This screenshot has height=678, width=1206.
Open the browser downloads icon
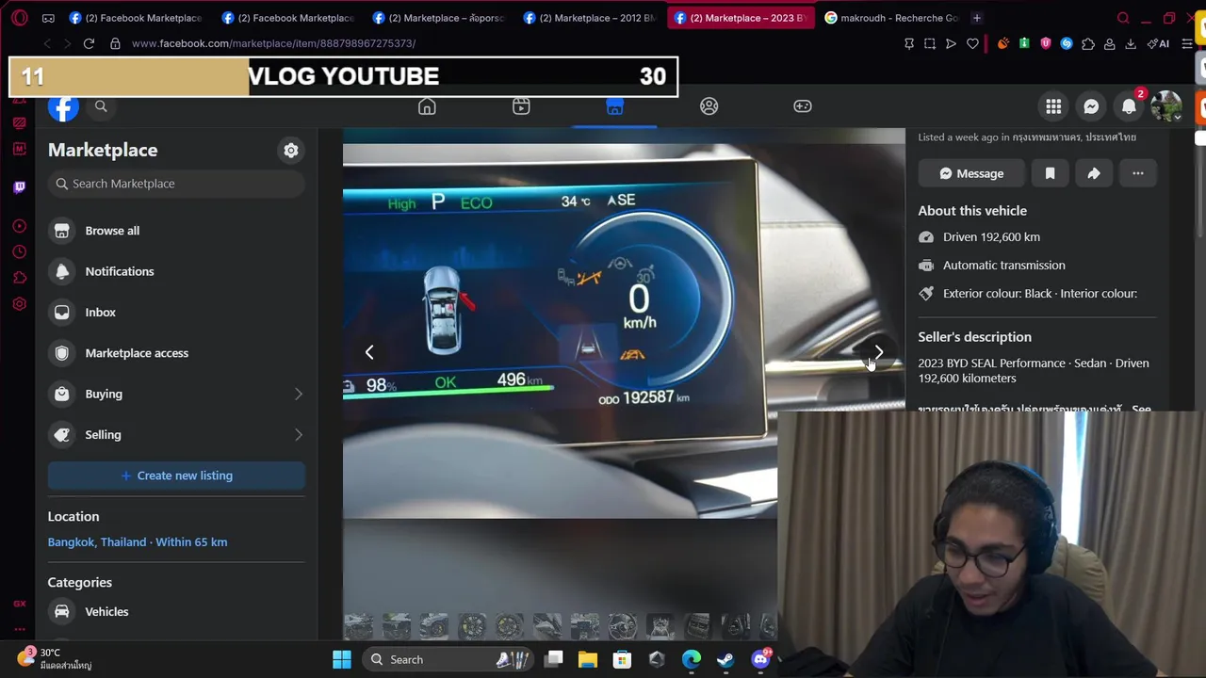point(1131,43)
